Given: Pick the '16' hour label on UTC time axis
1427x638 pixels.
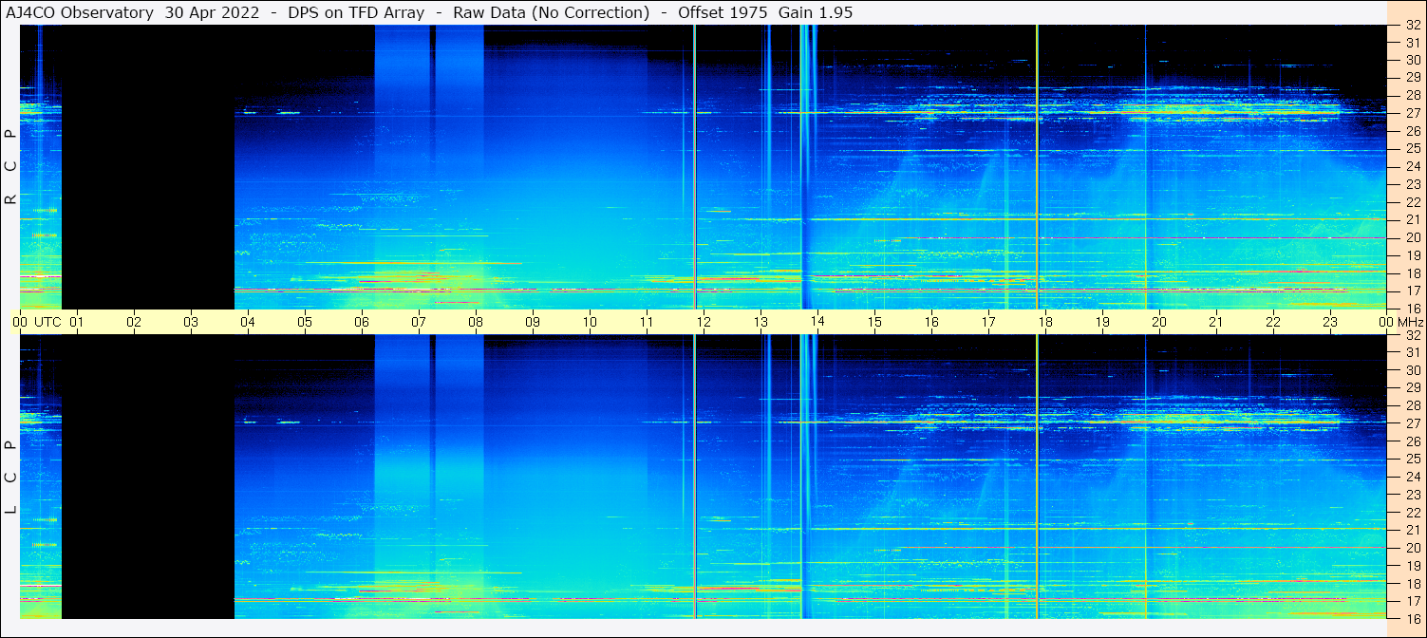Looking at the screenshot, I should (x=931, y=322).
